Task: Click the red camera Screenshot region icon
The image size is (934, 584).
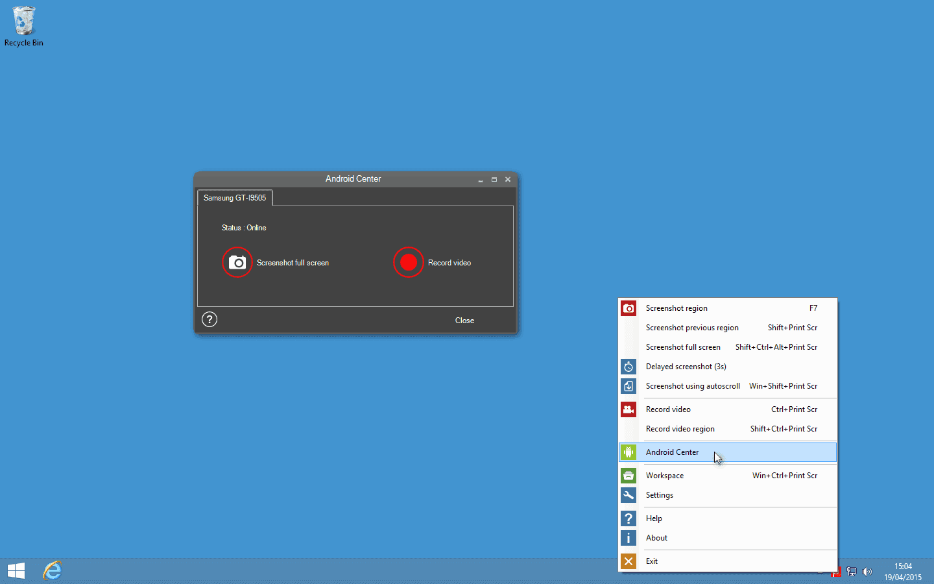Action: pos(629,308)
